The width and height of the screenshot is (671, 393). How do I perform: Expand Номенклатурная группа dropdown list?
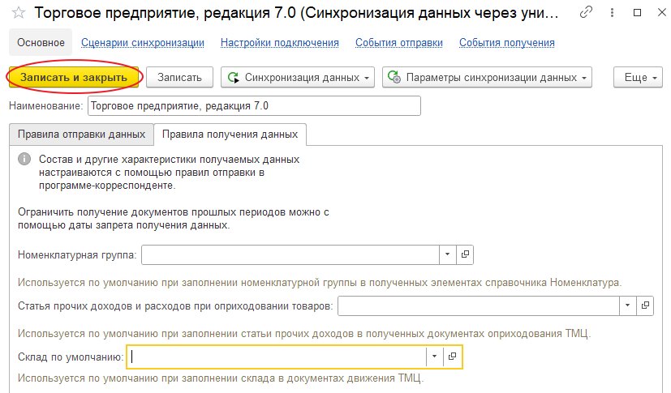448,254
